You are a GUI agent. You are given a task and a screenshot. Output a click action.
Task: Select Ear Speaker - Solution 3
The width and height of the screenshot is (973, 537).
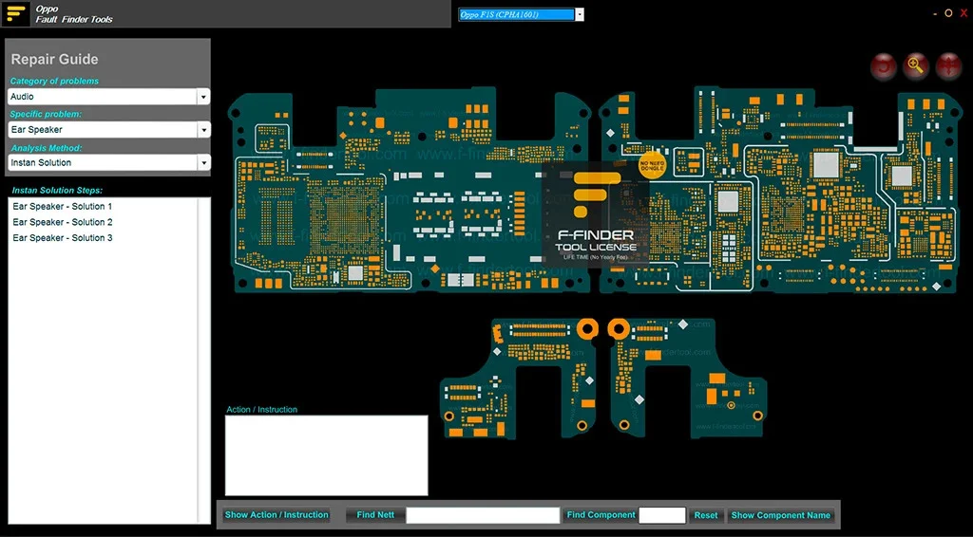click(63, 238)
